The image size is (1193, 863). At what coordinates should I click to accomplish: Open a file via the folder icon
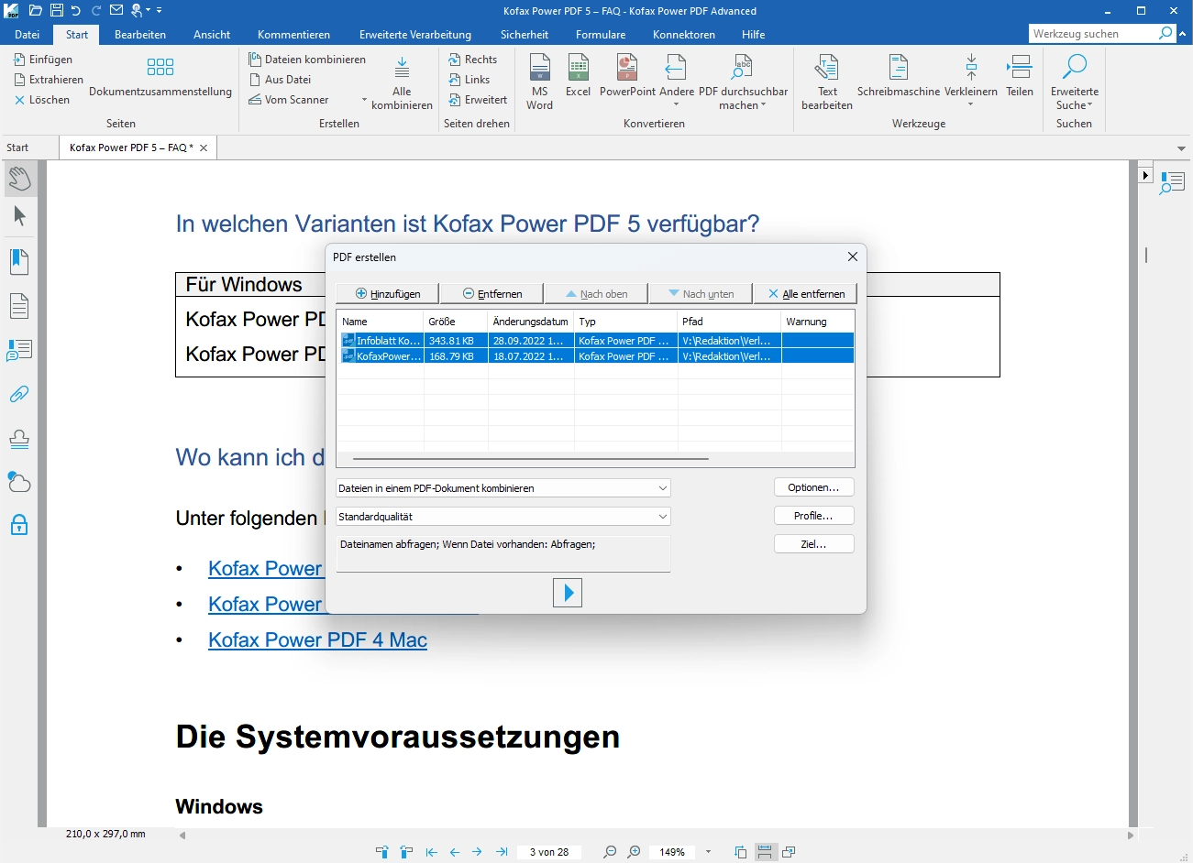point(35,10)
